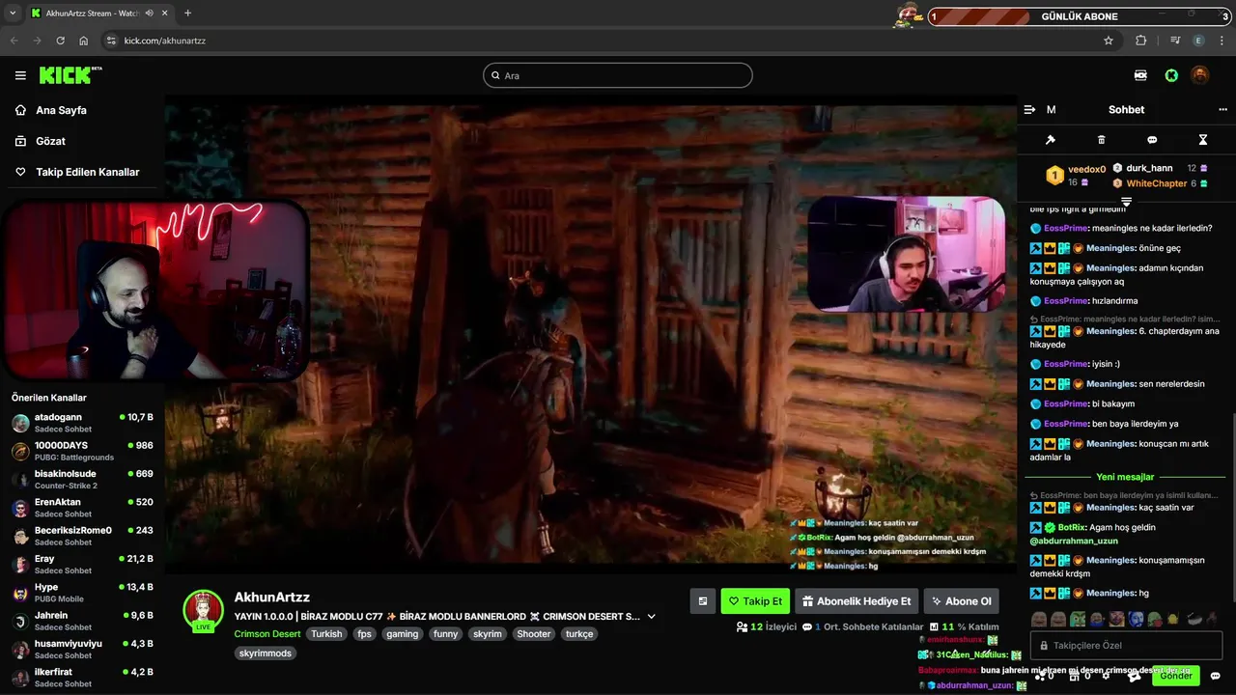Click the trash can icon in chat toolbar
Image resolution: width=1236 pixels, height=695 pixels.
pyautogui.click(x=1102, y=140)
